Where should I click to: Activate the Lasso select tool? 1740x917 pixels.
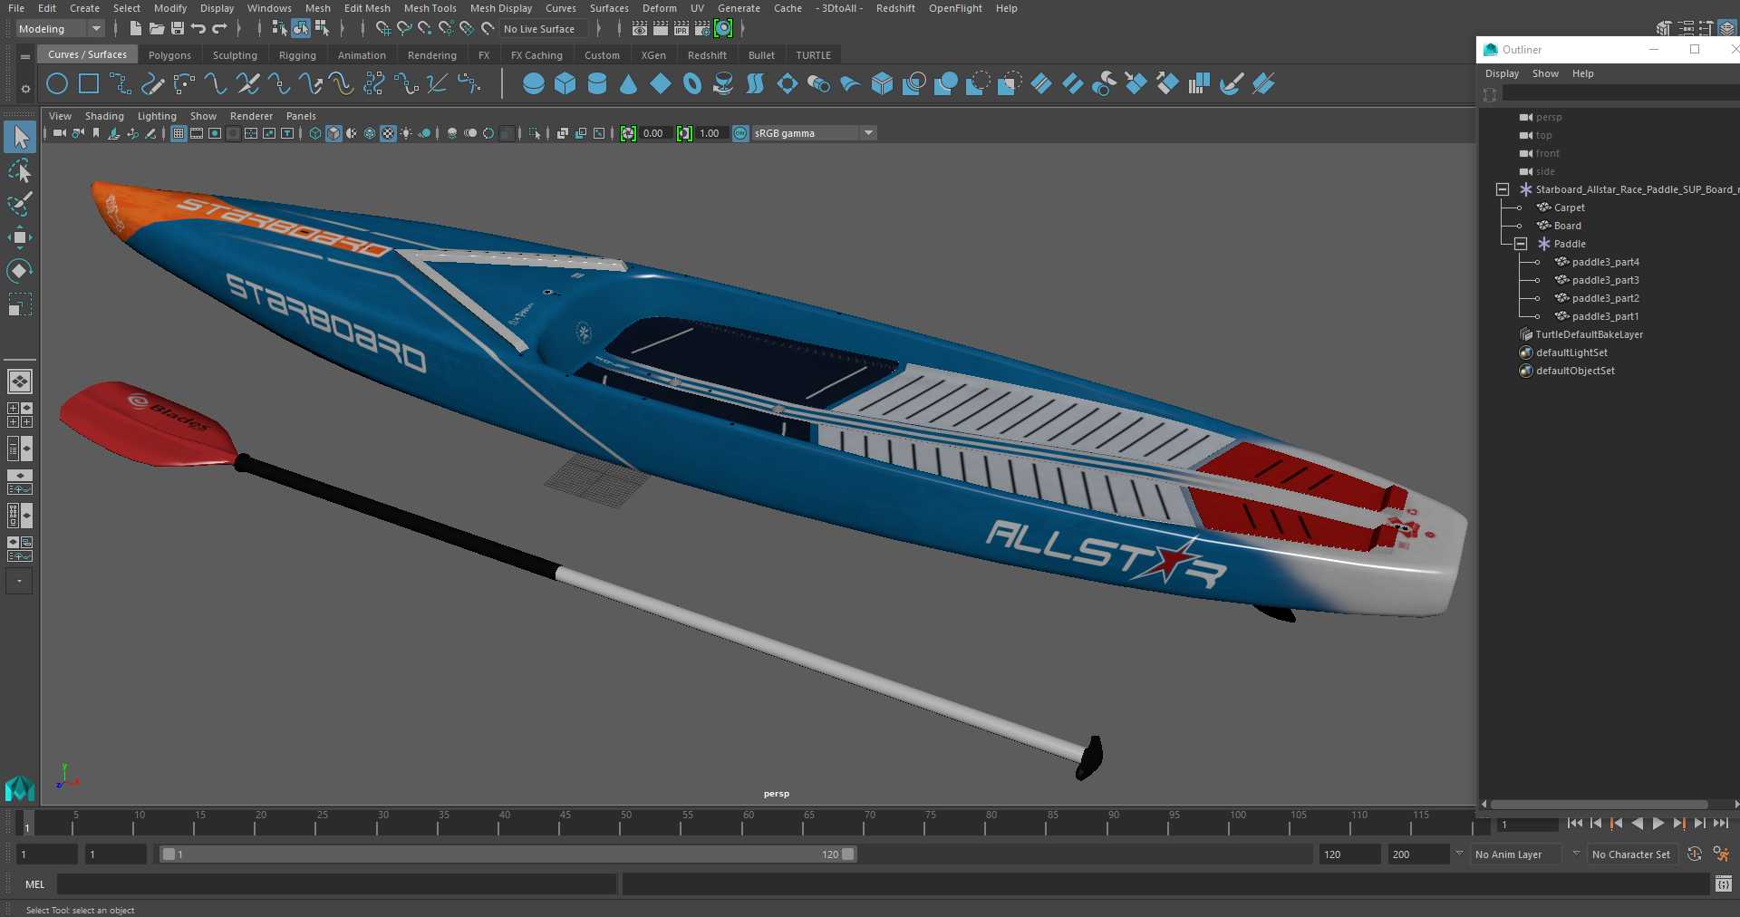[x=20, y=171]
